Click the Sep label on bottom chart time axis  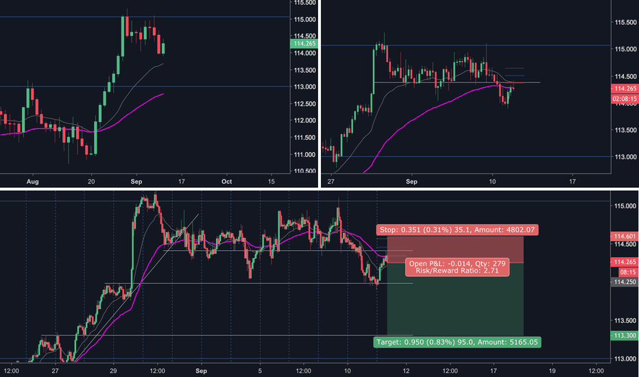tap(202, 371)
